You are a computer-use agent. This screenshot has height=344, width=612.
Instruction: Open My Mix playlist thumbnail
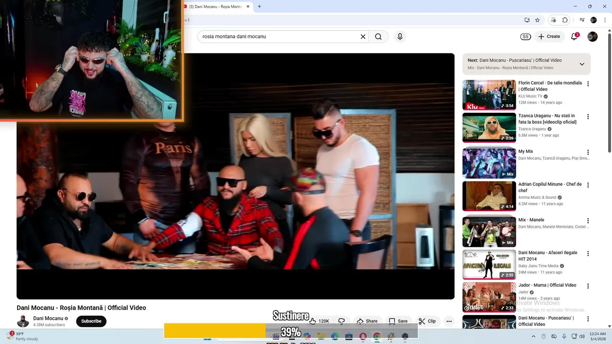(489, 163)
